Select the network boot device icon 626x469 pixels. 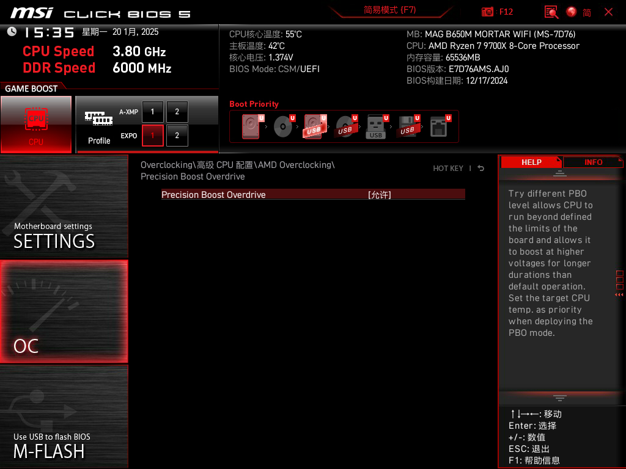[x=440, y=126]
